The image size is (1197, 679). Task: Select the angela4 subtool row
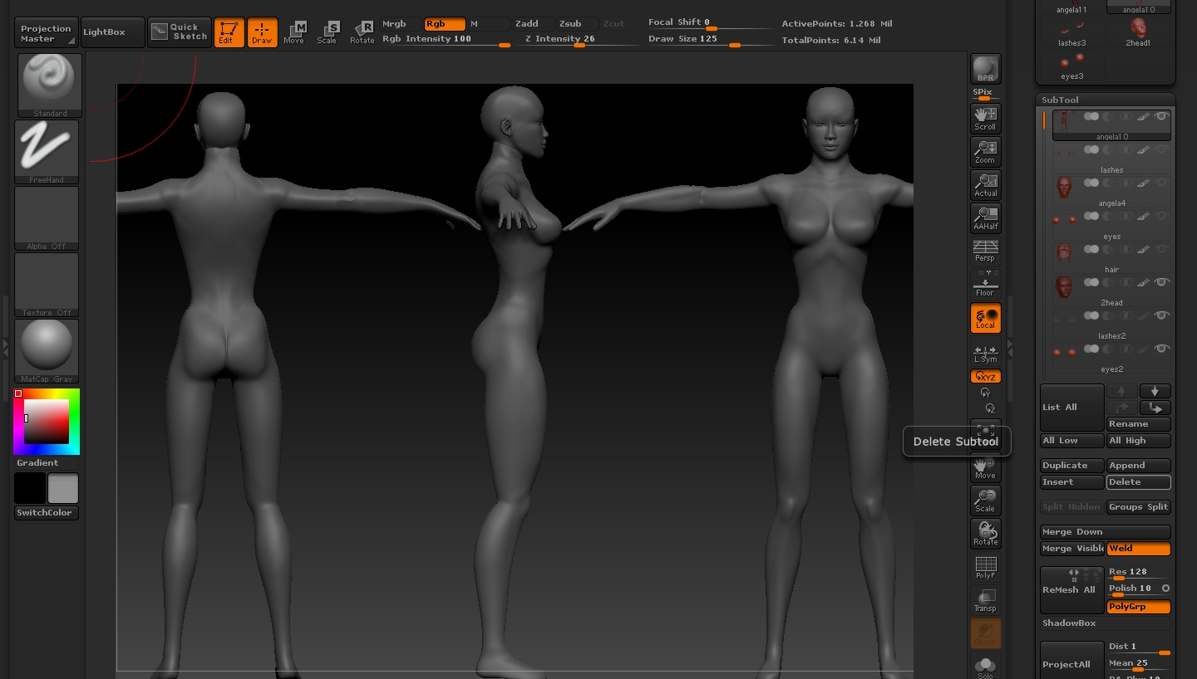tap(1111, 191)
